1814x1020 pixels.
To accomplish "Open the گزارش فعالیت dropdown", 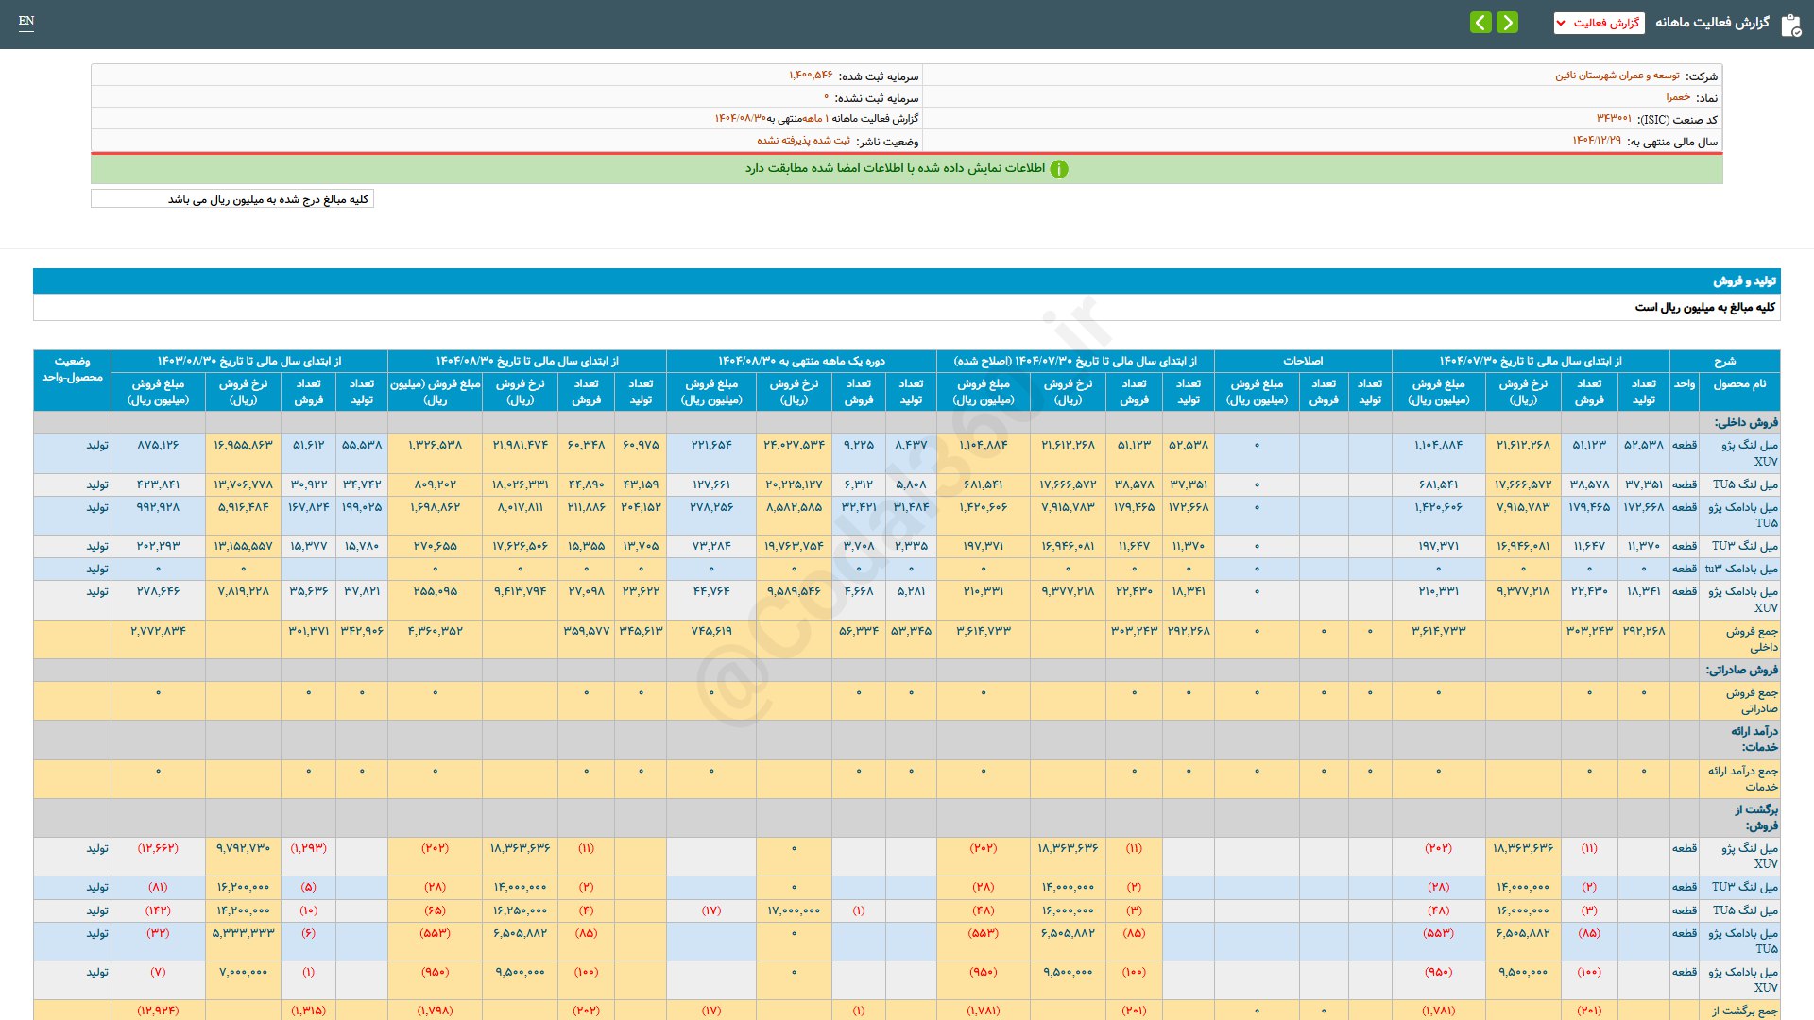I will [x=1599, y=23].
